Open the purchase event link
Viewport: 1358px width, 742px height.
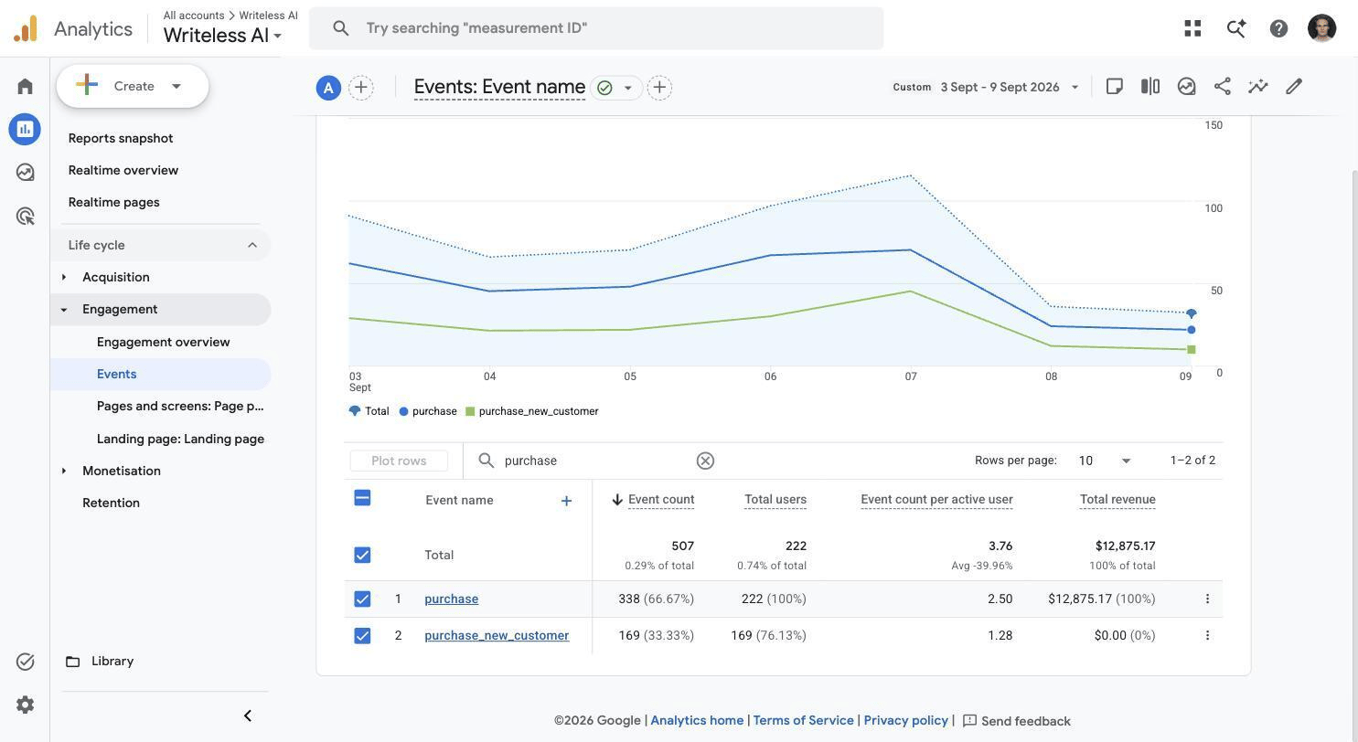(x=451, y=599)
